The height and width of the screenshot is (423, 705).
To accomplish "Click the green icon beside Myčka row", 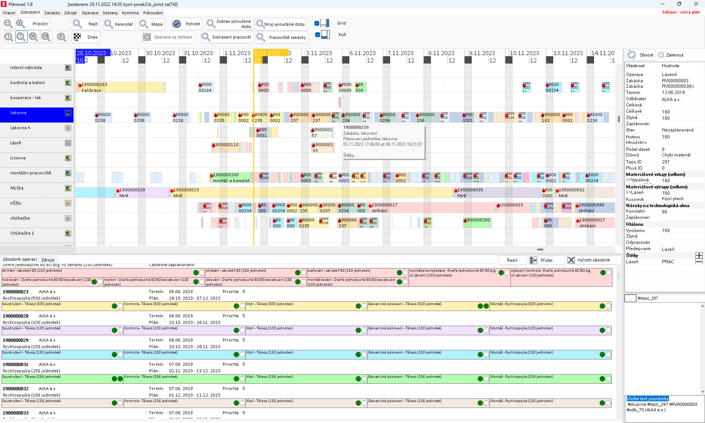I will (x=68, y=188).
